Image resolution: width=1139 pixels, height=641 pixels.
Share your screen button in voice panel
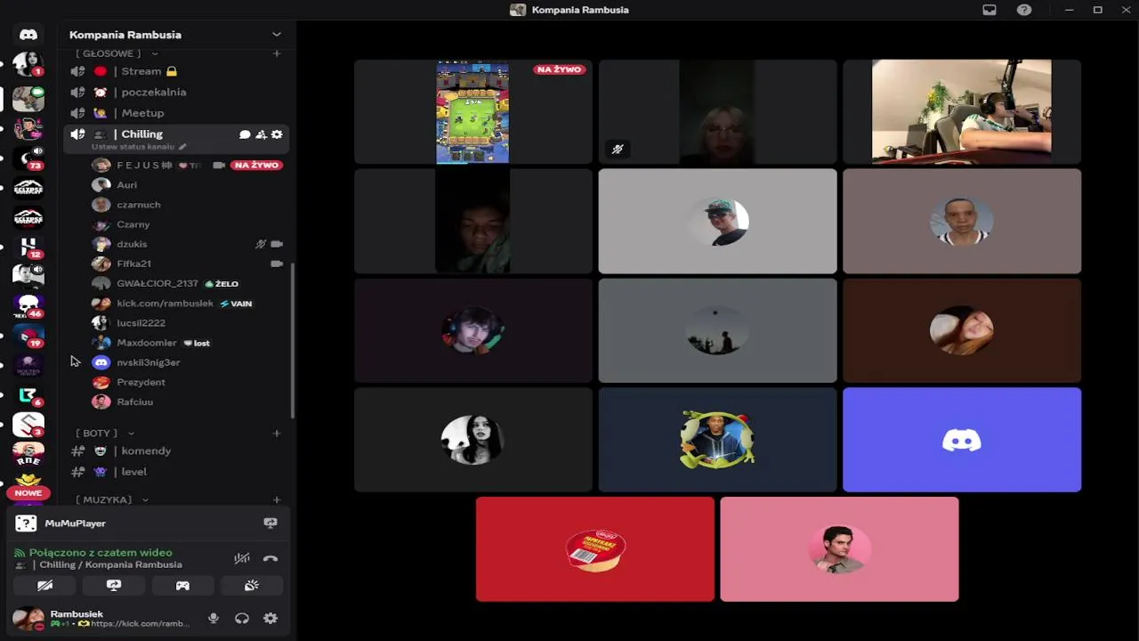114,585
